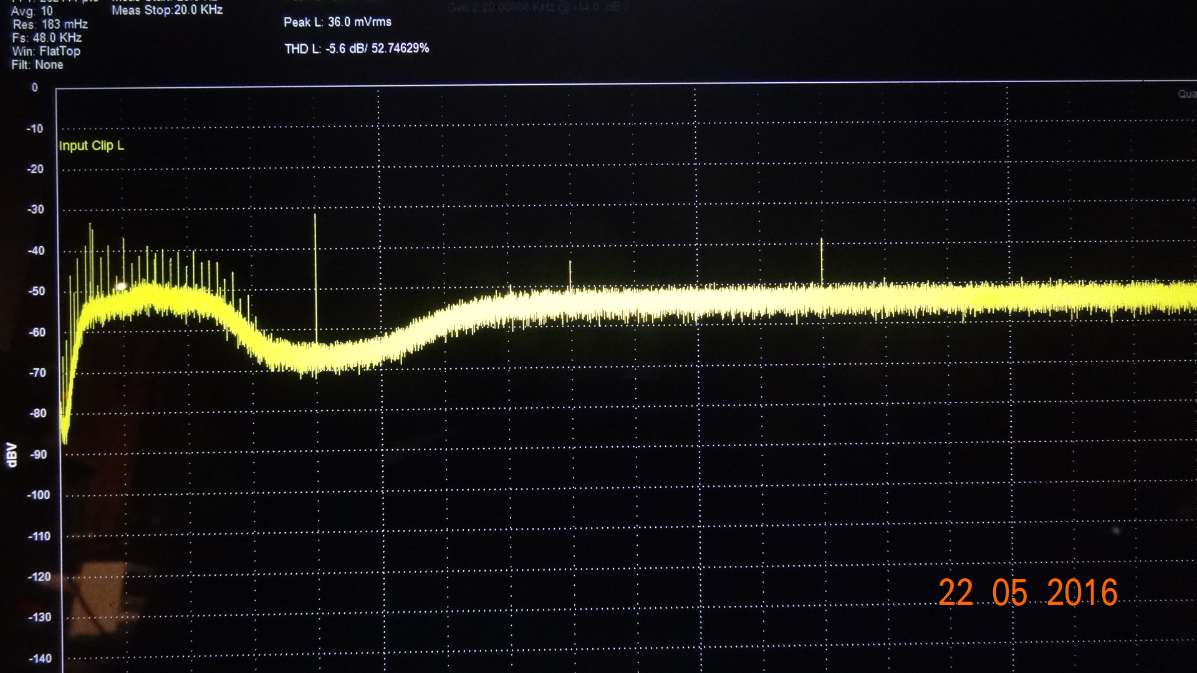Click the 'Filt: None' filter setting

(x=37, y=65)
